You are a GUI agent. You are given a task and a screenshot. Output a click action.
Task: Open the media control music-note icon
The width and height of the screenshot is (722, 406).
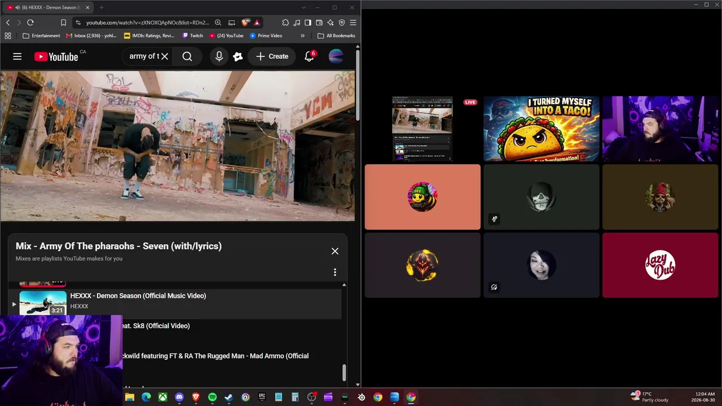[x=297, y=23]
